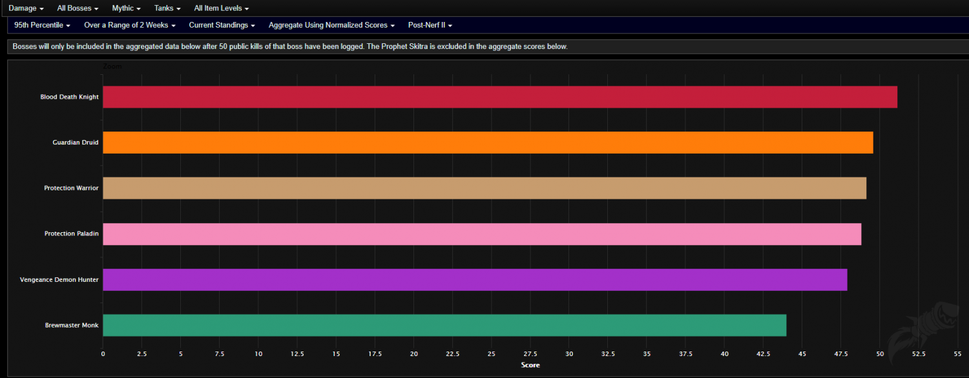Open the Current Standings dropdown

coord(222,25)
